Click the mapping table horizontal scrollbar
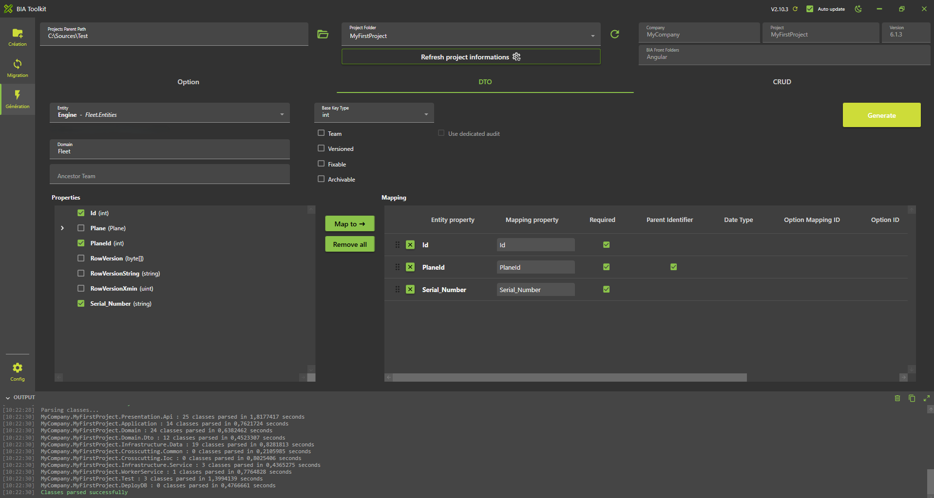This screenshot has height=498, width=934. [x=570, y=377]
